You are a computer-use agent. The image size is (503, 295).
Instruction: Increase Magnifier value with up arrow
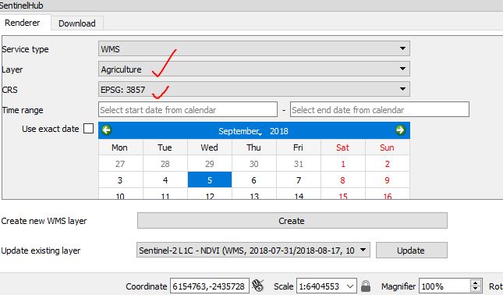(x=476, y=283)
